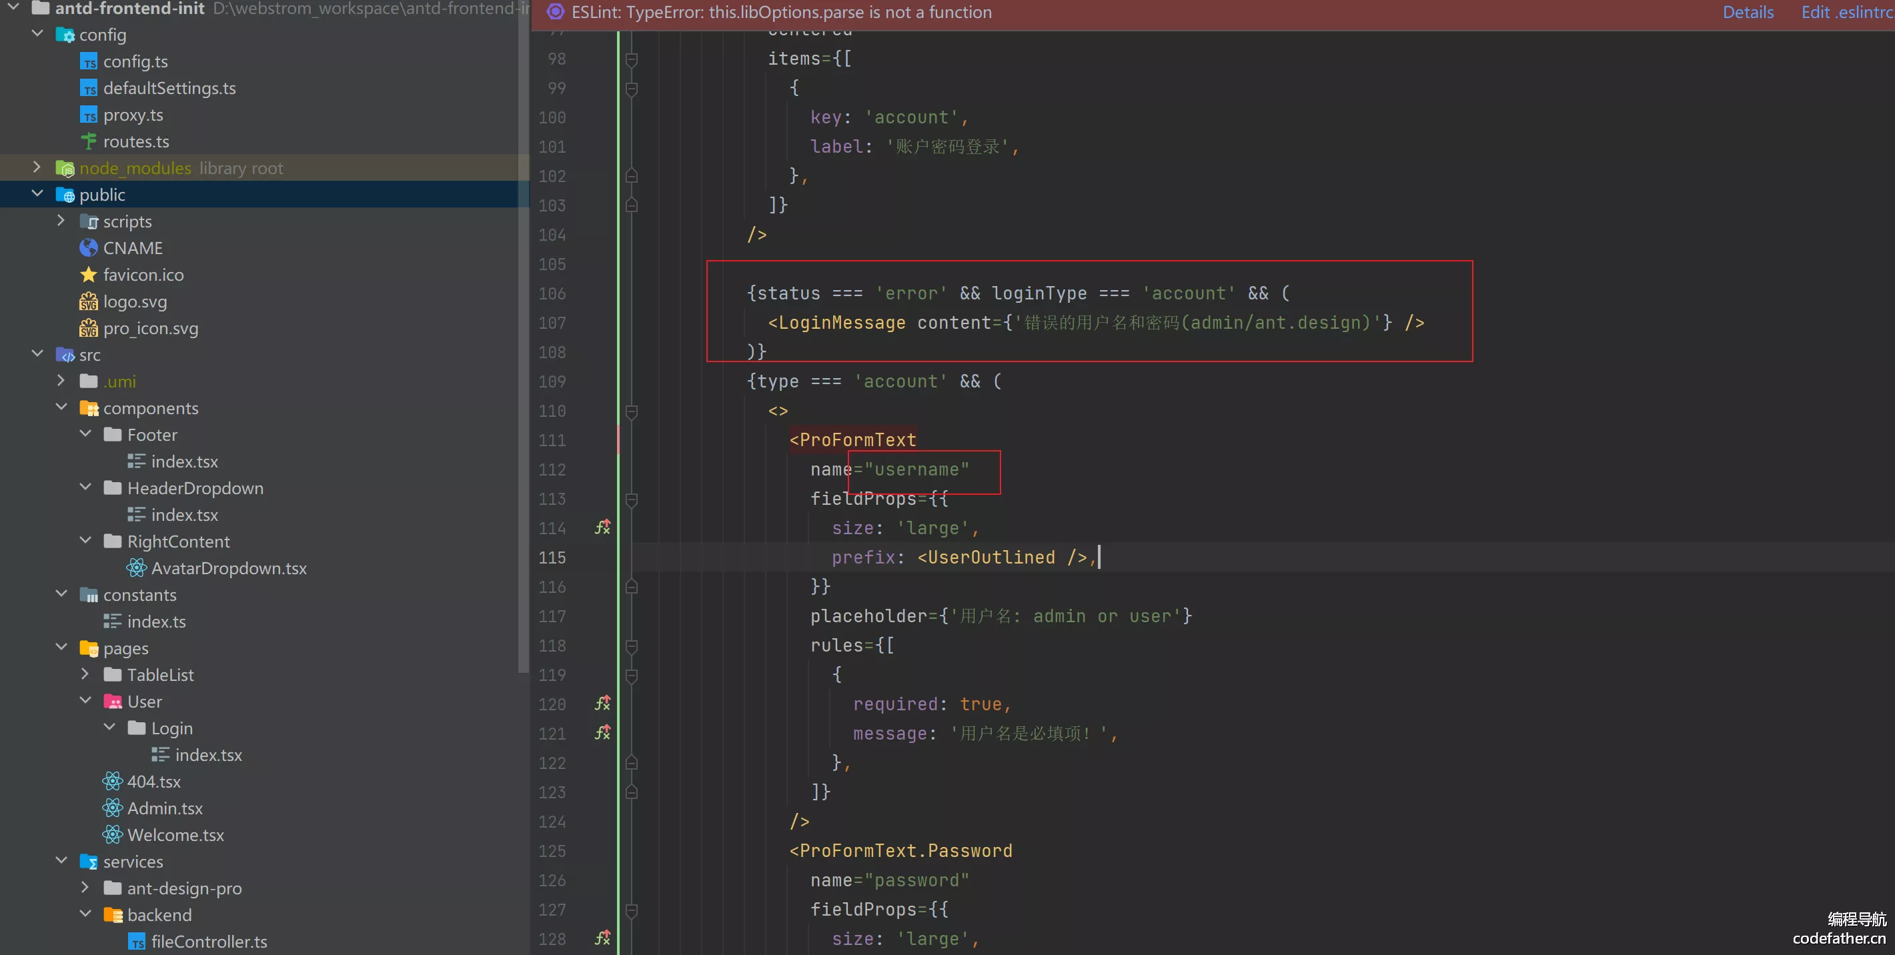Click the gutter override icon on line 128
Image resolution: width=1895 pixels, height=955 pixels.
(602, 938)
